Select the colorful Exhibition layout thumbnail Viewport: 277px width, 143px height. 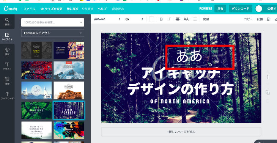pos(69,130)
